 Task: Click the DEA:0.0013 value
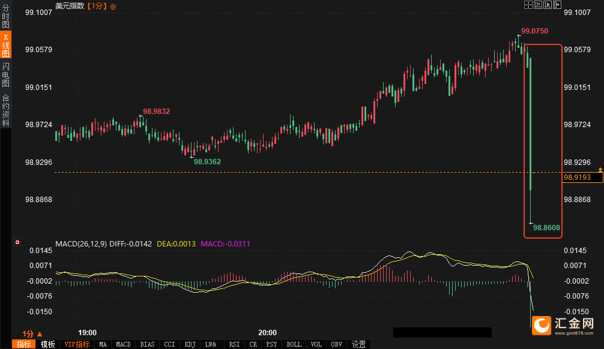pos(176,244)
